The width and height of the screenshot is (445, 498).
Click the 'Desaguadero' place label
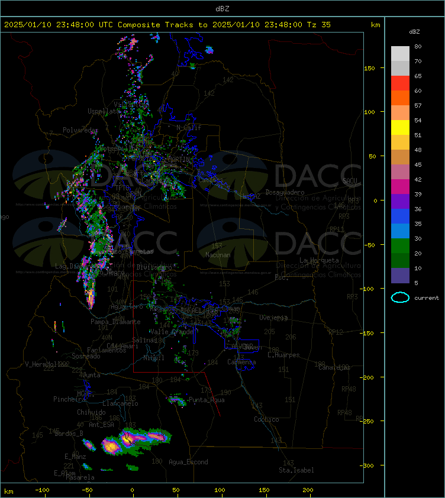click(x=285, y=192)
